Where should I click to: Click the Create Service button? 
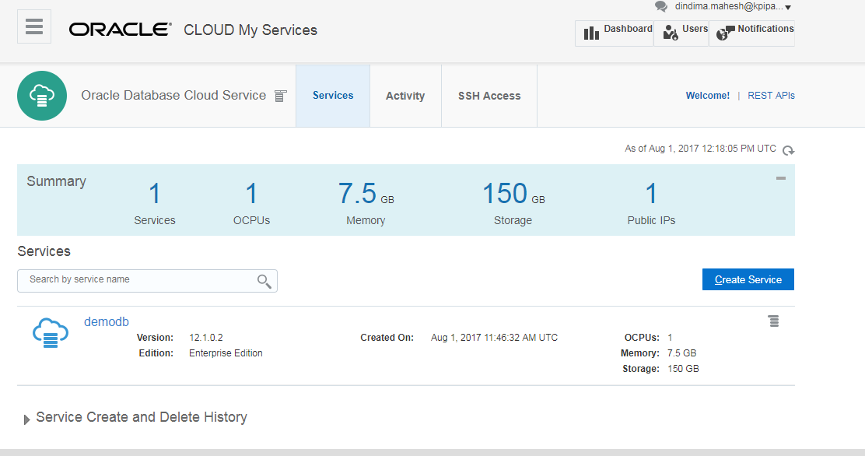click(748, 280)
